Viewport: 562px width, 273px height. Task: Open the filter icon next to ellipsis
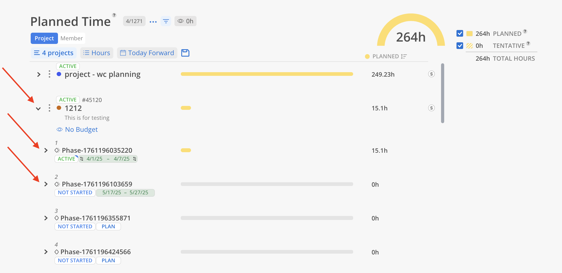point(166,21)
